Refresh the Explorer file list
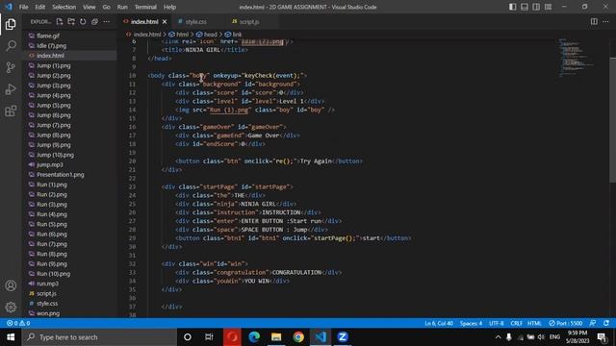616x346 pixels. pos(83,21)
